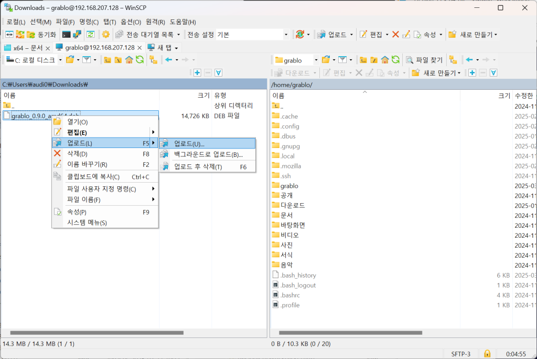Open preferences with the gear icon
537x359 pixels.
coord(106,35)
